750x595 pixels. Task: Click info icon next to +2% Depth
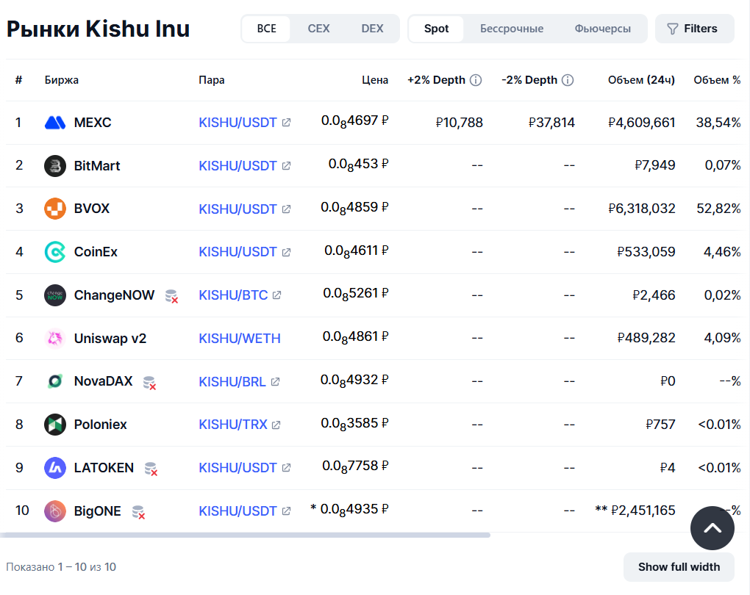[476, 80]
